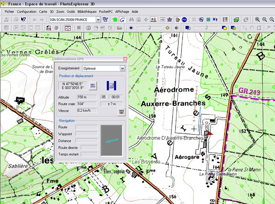Click the empty Waypoint field
275x204 pixels.
[86, 134]
